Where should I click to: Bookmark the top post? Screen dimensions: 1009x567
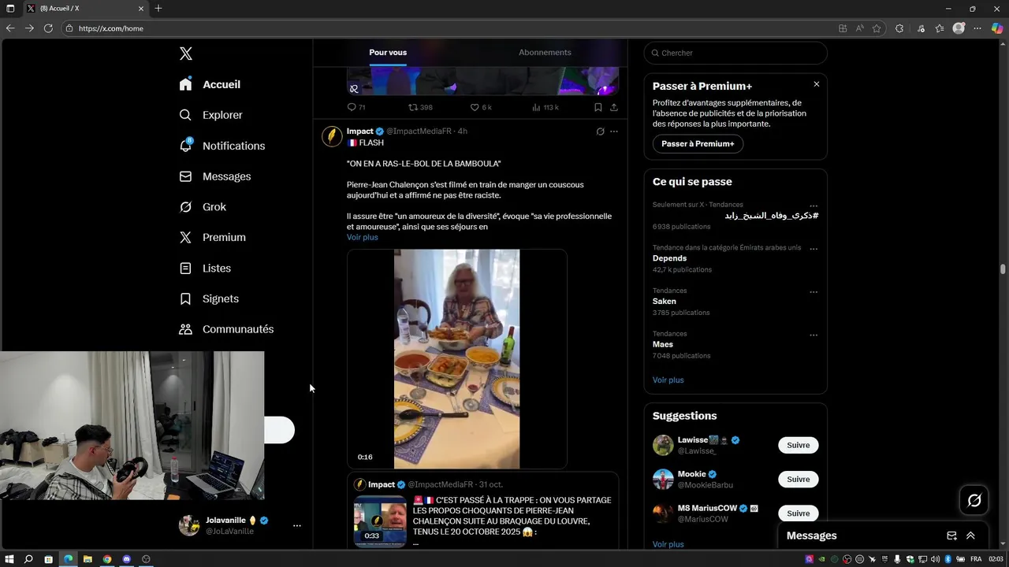pos(598,107)
